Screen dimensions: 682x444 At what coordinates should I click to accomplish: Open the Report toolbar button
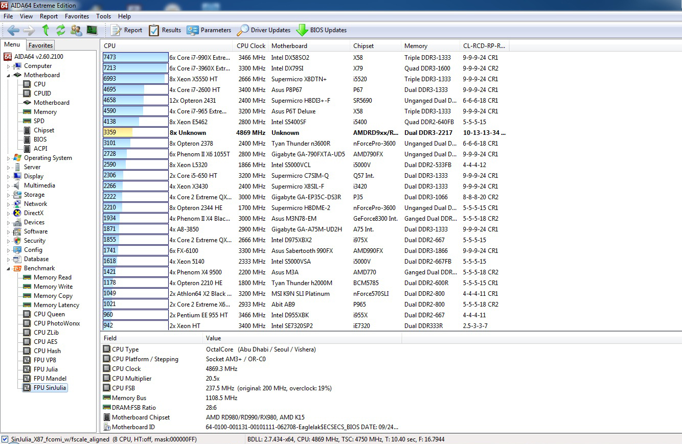pos(126,30)
